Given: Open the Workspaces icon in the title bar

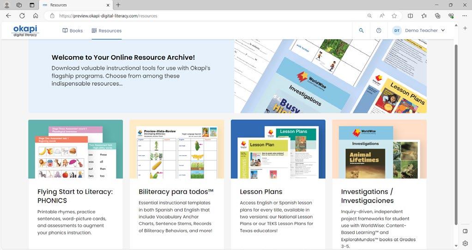Looking at the screenshot, I should click(x=19, y=5).
